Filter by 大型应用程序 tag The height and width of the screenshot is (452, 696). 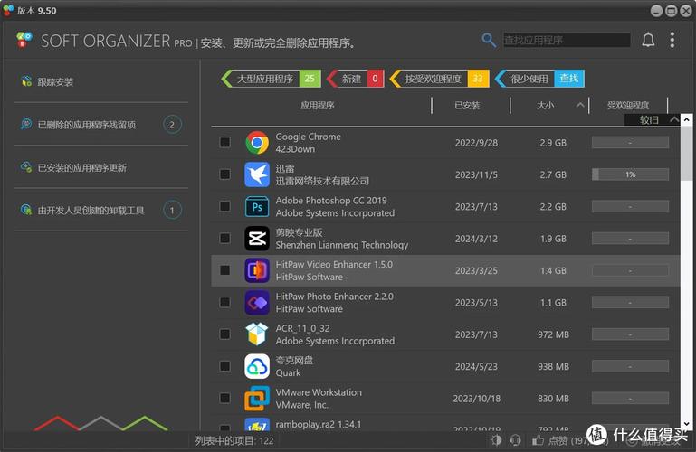click(271, 79)
